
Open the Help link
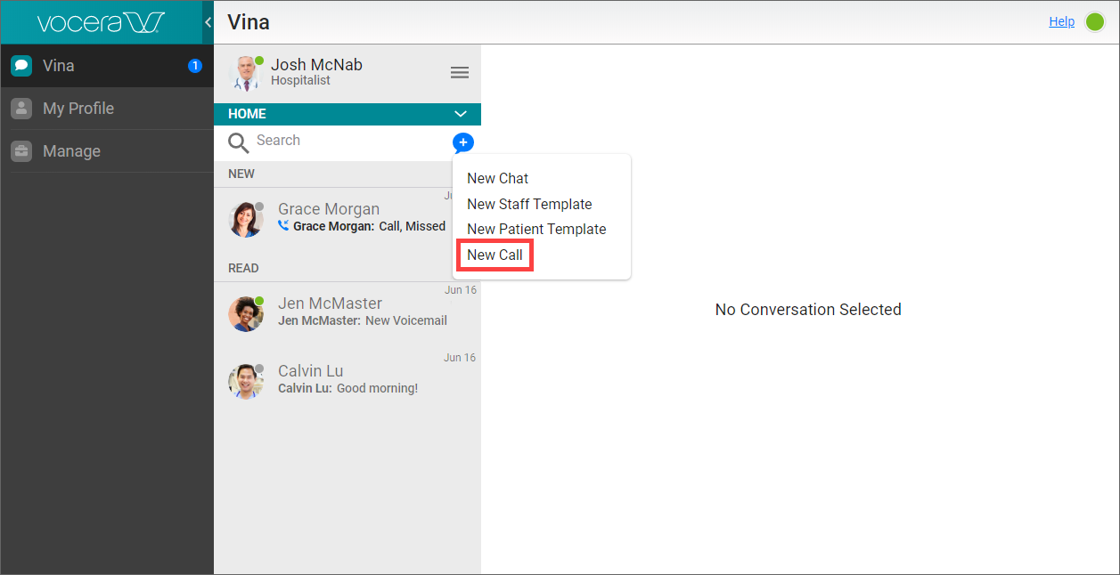pos(1061,22)
